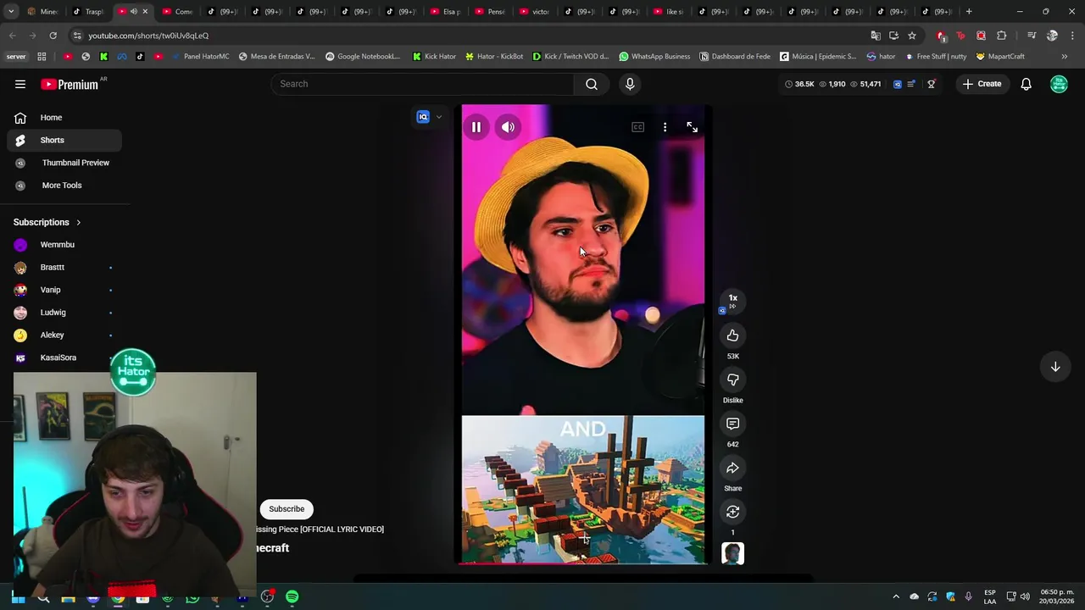Show more bookmarks with the chevron

coord(1065,57)
